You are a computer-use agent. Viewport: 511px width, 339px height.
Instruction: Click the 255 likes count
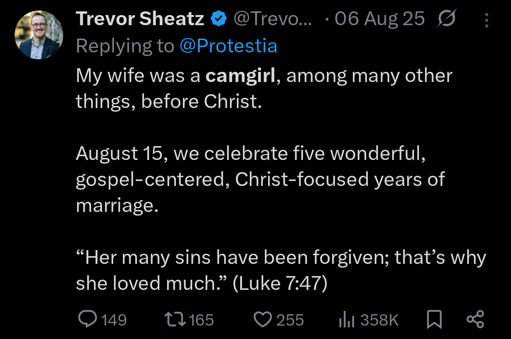coord(290,320)
